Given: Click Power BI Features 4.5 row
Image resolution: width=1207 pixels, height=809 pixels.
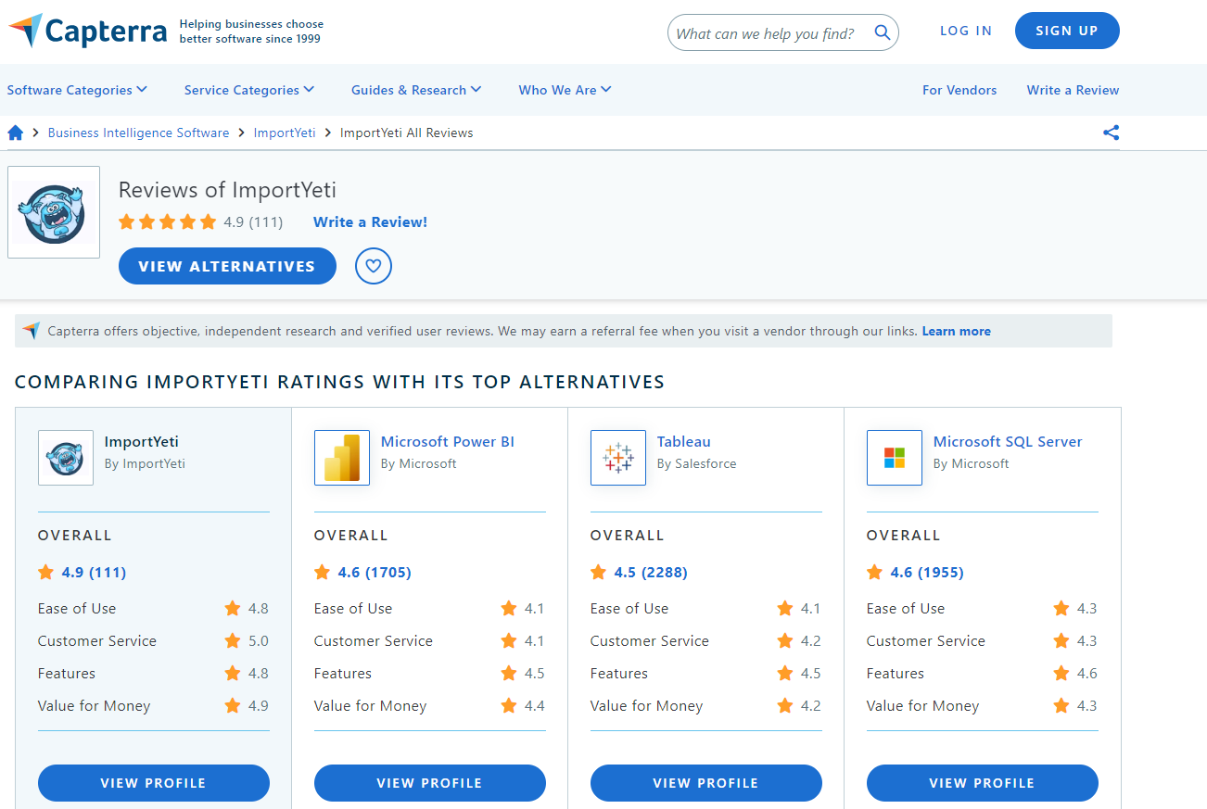Looking at the screenshot, I should (x=430, y=674).
